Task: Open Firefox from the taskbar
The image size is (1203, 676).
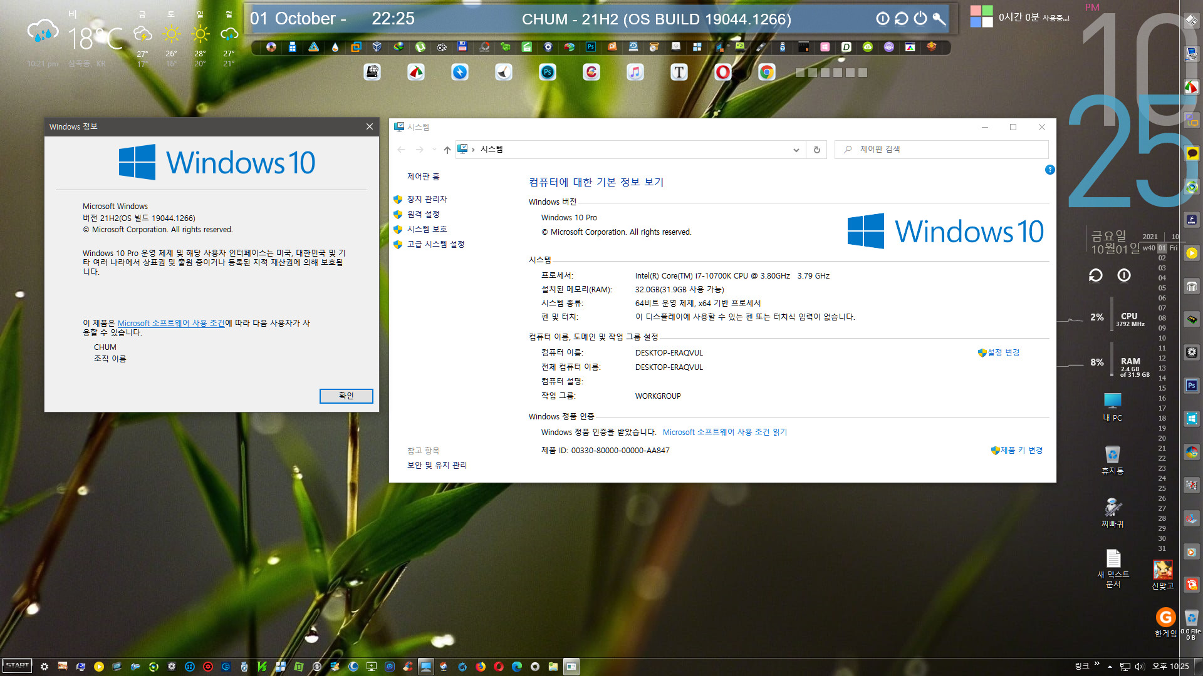Action: point(481,667)
